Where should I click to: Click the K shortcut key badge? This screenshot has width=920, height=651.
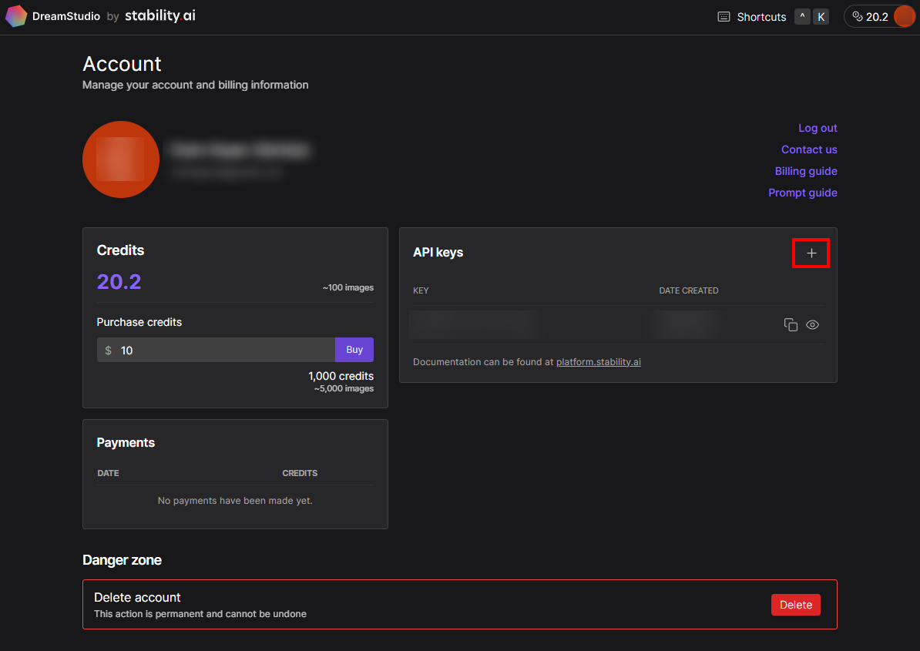click(x=821, y=17)
